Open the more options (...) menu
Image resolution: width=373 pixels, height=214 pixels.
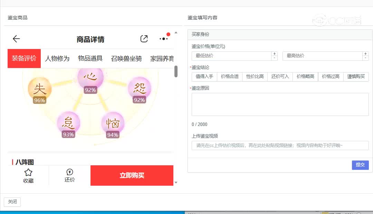164,39
